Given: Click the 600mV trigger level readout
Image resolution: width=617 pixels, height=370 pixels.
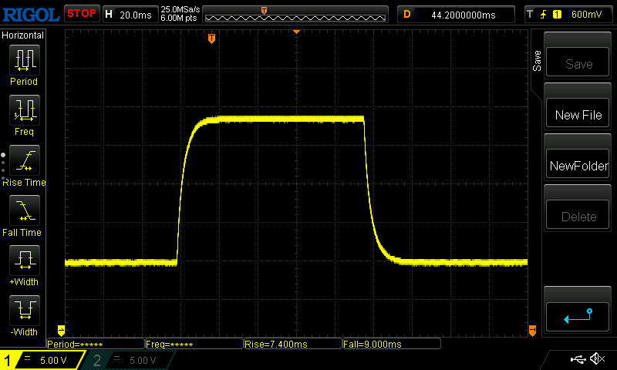Looking at the screenshot, I should 586,15.
